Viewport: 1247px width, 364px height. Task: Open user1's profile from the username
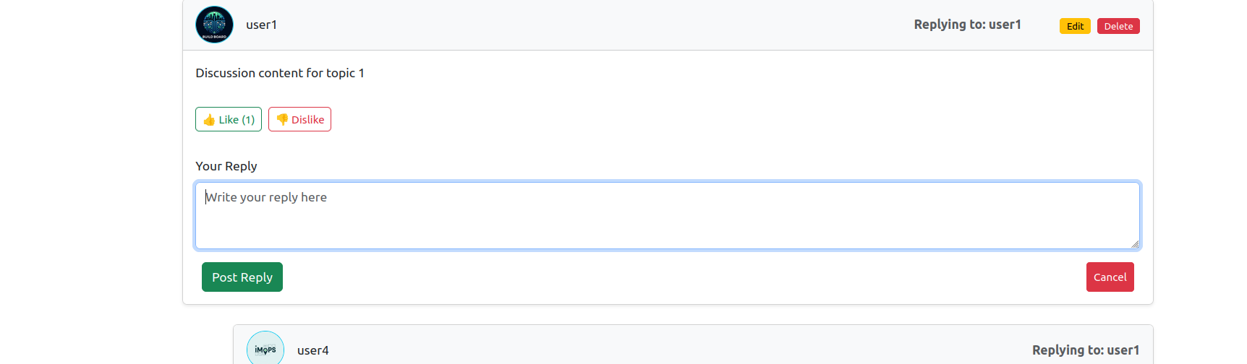tap(261, 25)
